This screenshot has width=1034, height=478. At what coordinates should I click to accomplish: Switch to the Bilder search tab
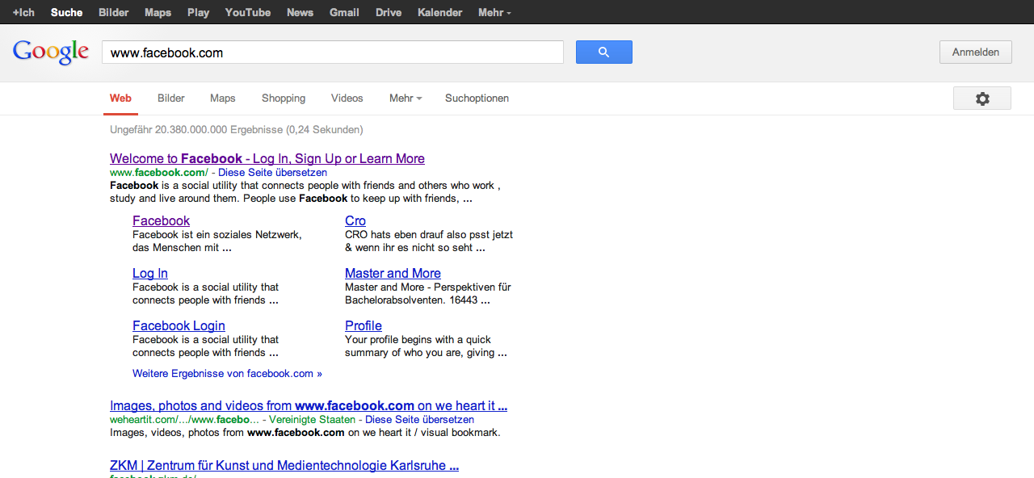(x=171, y=99)
